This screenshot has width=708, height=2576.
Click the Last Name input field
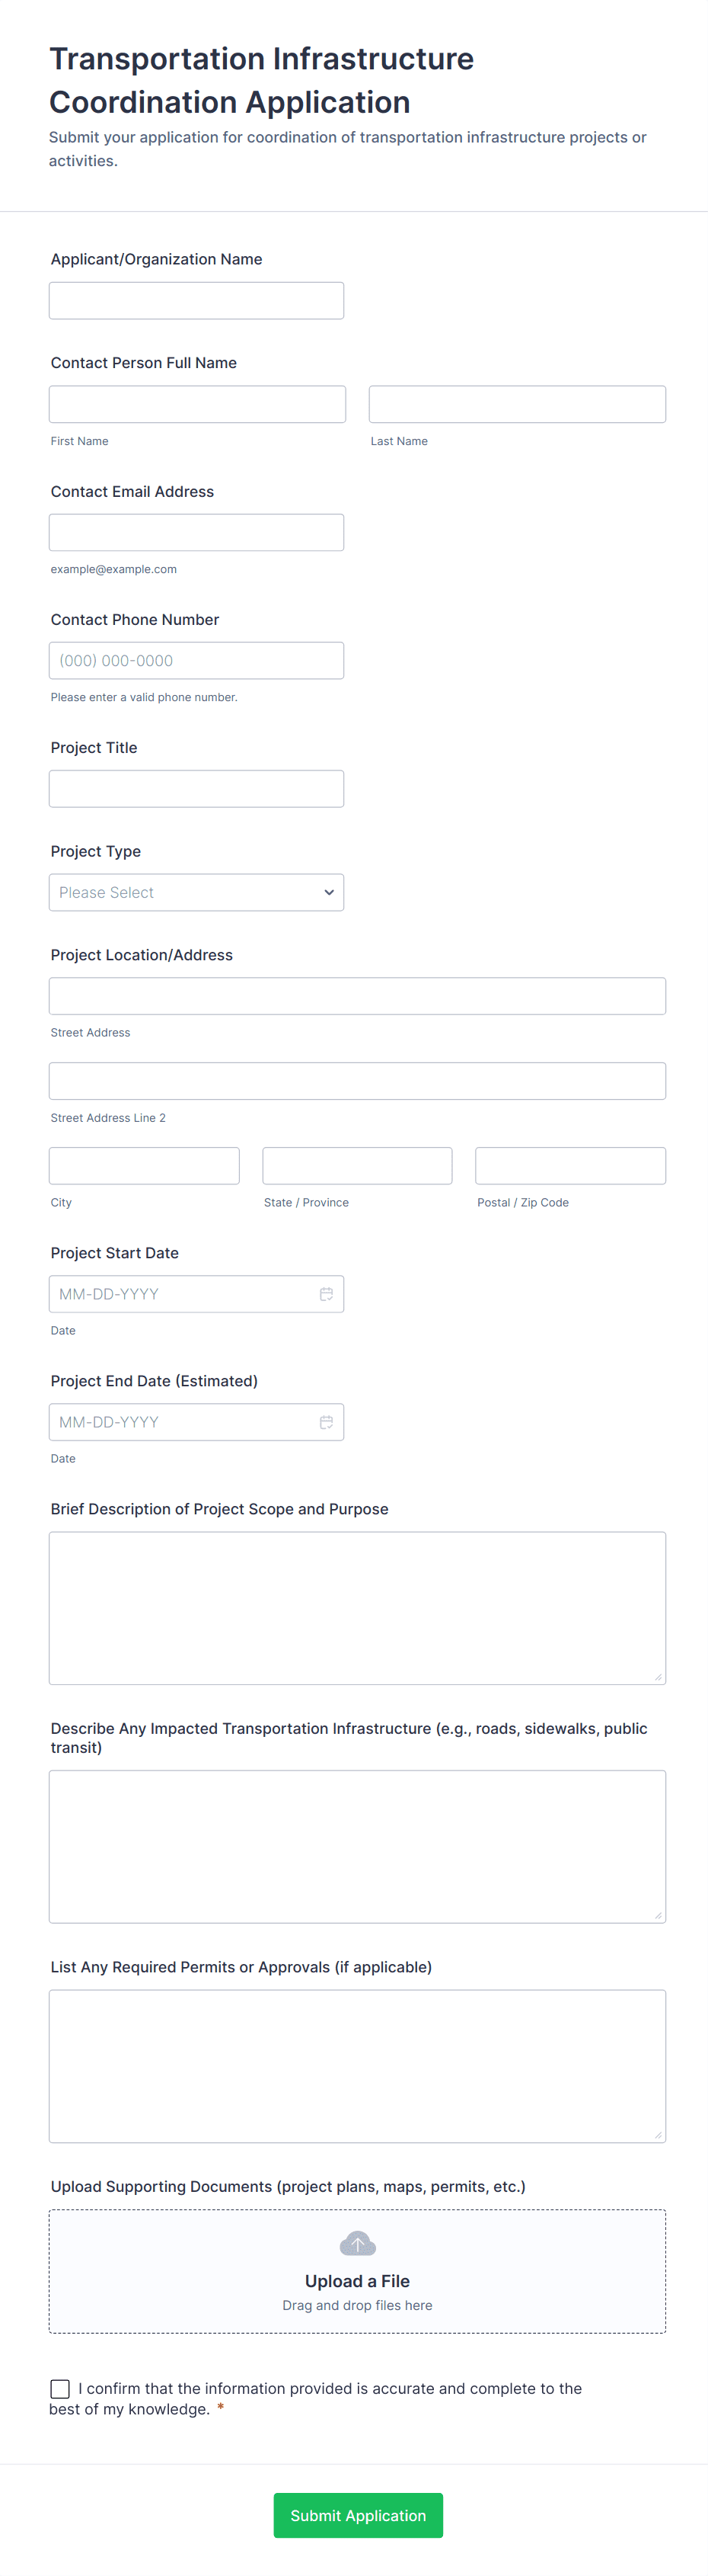click(x=517, y=404)
